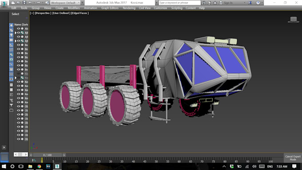The width and height of the screenshot is (302, 170).
Task: Toggle the Display Lights filter bulb icon
Action: (11, 35)
